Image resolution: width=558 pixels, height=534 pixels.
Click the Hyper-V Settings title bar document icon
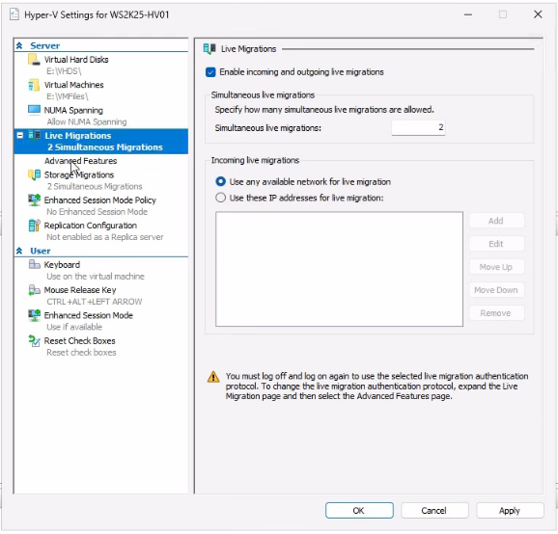[x=14, y=14]
